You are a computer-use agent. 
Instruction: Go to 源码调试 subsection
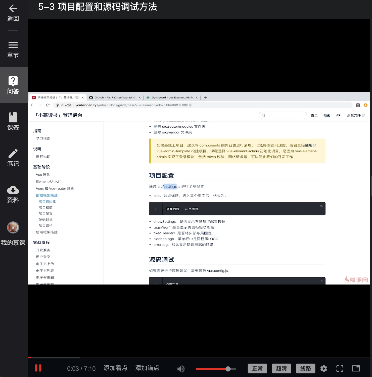[x=45, y=220]
